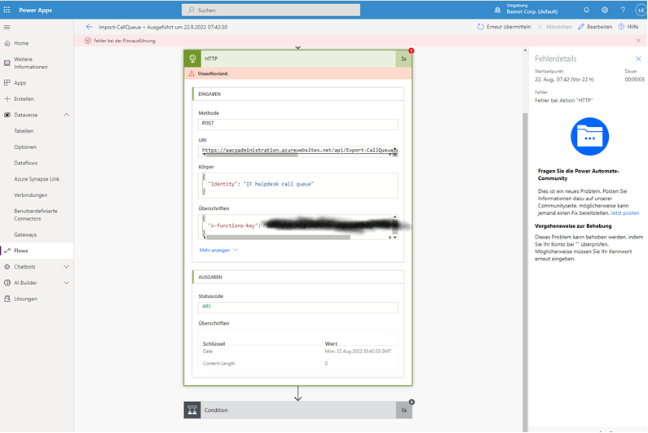Click the Weitere Informationen book icon
The height and width of the screenshot is (433, 648).
pos(7,63)
